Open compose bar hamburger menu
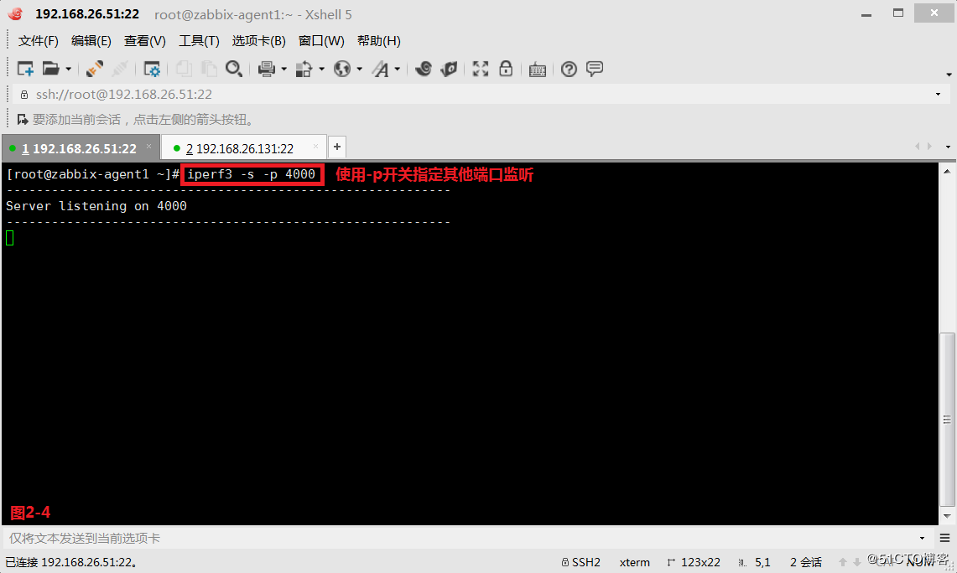Viewport: 957px width, 573px height. (x=944, y=539)
